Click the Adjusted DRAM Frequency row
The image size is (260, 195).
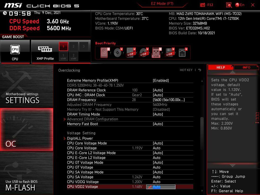(x=130, y=105)
